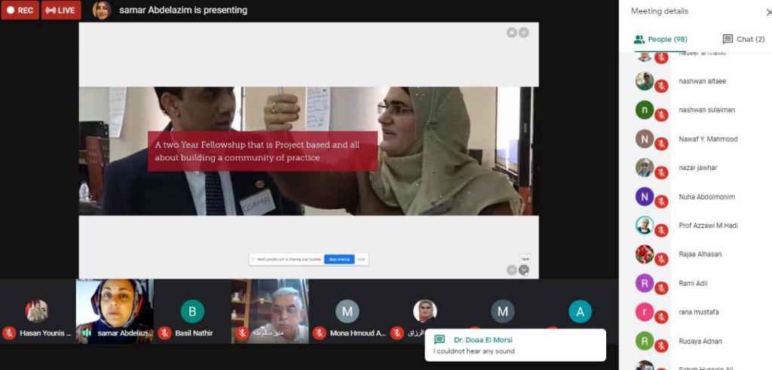
Task: Click the Hide link in sharing bar
Action: (362, 259)
